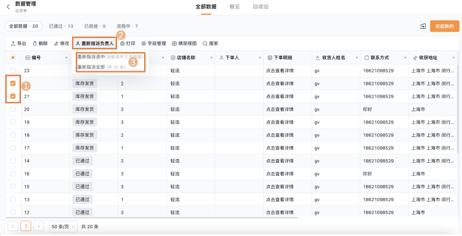Click number 18 in 编号 column
462x236 pixels.
click(27, 135)
